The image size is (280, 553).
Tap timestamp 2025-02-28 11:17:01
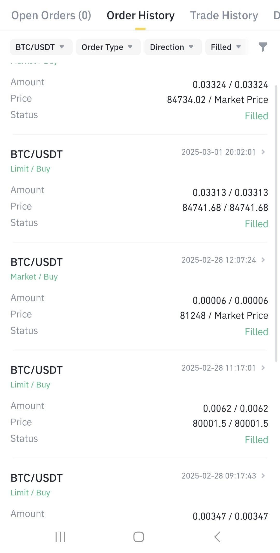point(219,368)
